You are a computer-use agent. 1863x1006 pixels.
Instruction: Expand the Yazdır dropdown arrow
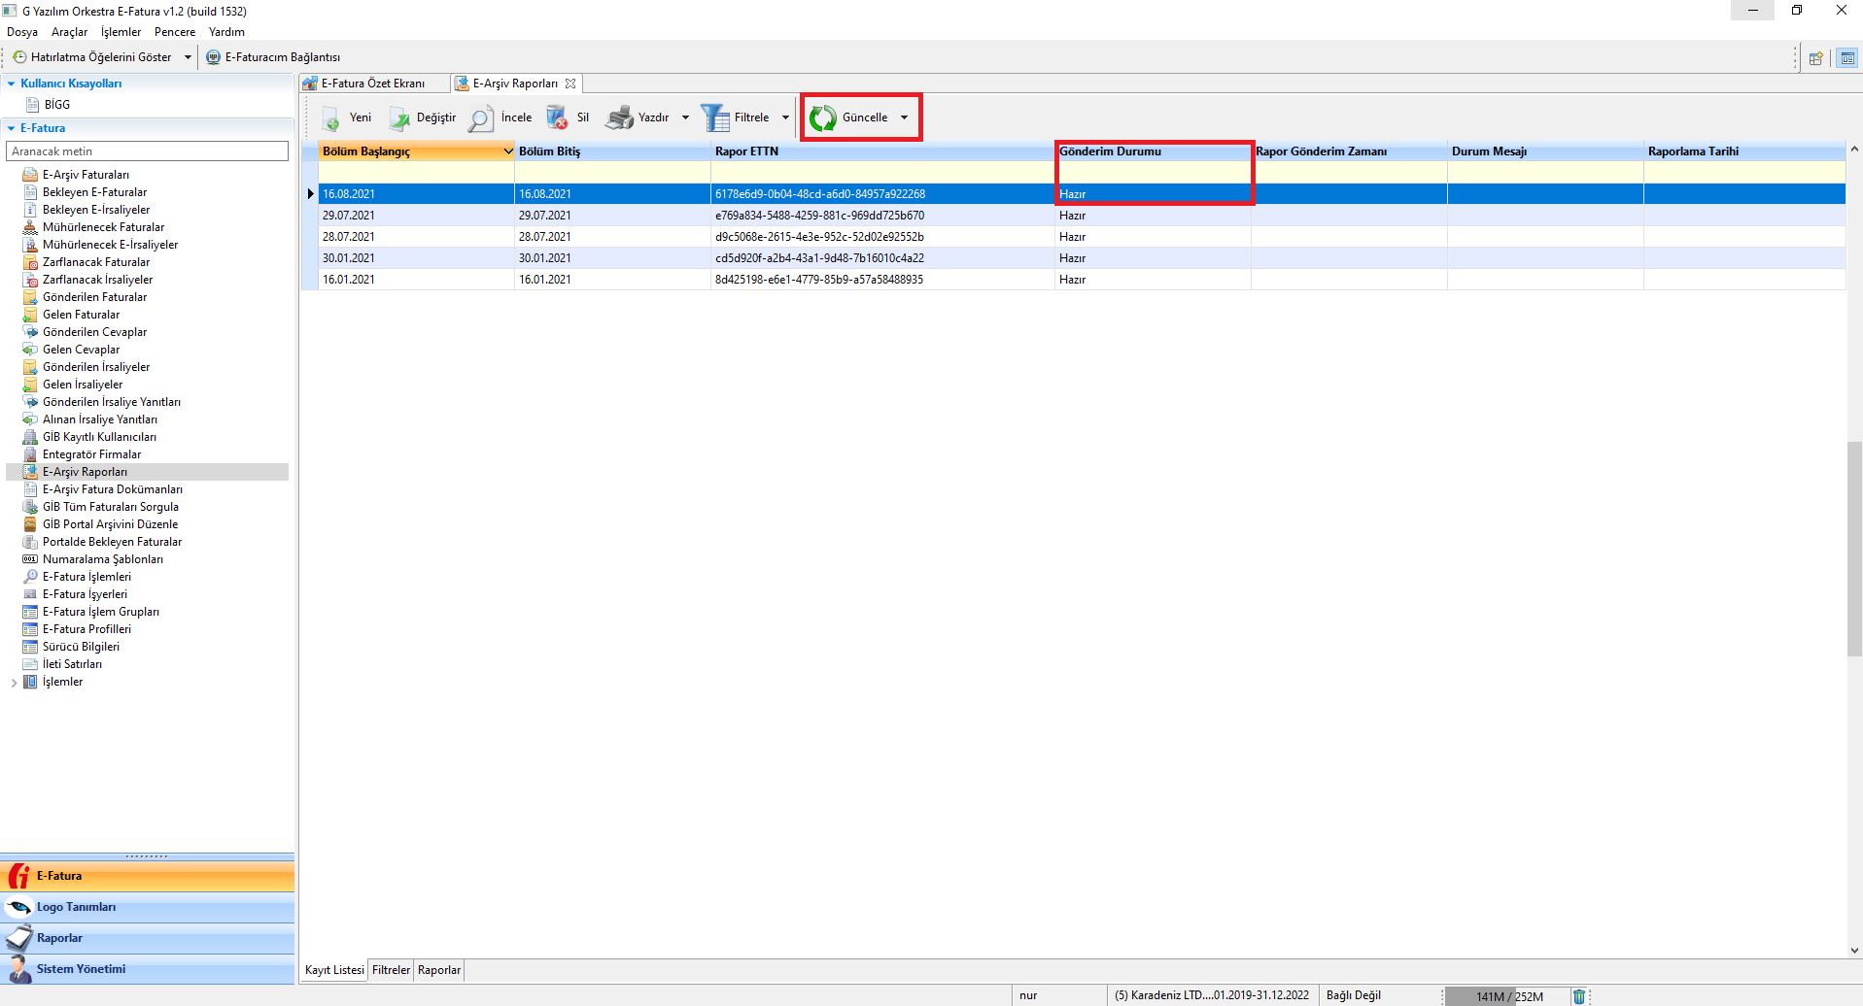[685, 118]
